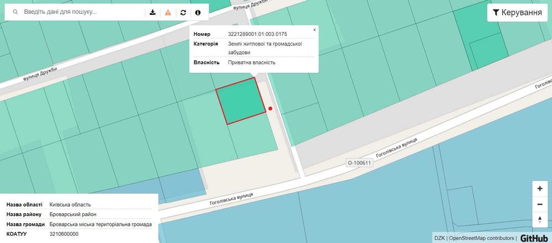Viewport: 552px width, 243px height.
Task: Click the КОАТУУ code 3210600000
Action: tap(64, 234)
